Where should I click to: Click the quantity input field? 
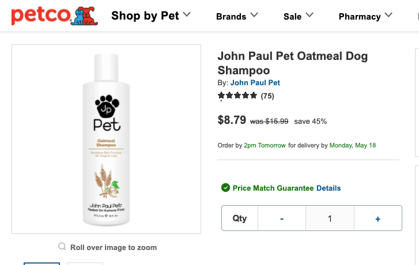click(330, 218)
